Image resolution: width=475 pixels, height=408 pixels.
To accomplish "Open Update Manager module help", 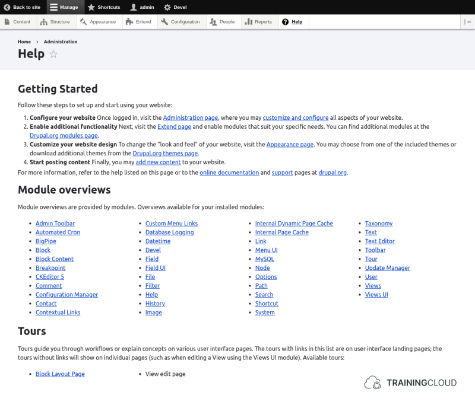I will [x=388, y=268].
